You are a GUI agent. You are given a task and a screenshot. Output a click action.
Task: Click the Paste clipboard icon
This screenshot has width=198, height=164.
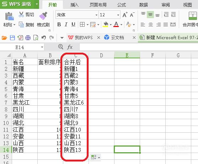pyautogui.click(x=10, y=16)
